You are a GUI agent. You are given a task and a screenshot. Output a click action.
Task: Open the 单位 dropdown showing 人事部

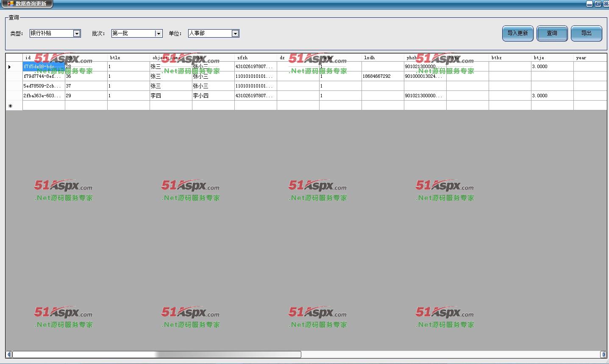pos(235,33)
